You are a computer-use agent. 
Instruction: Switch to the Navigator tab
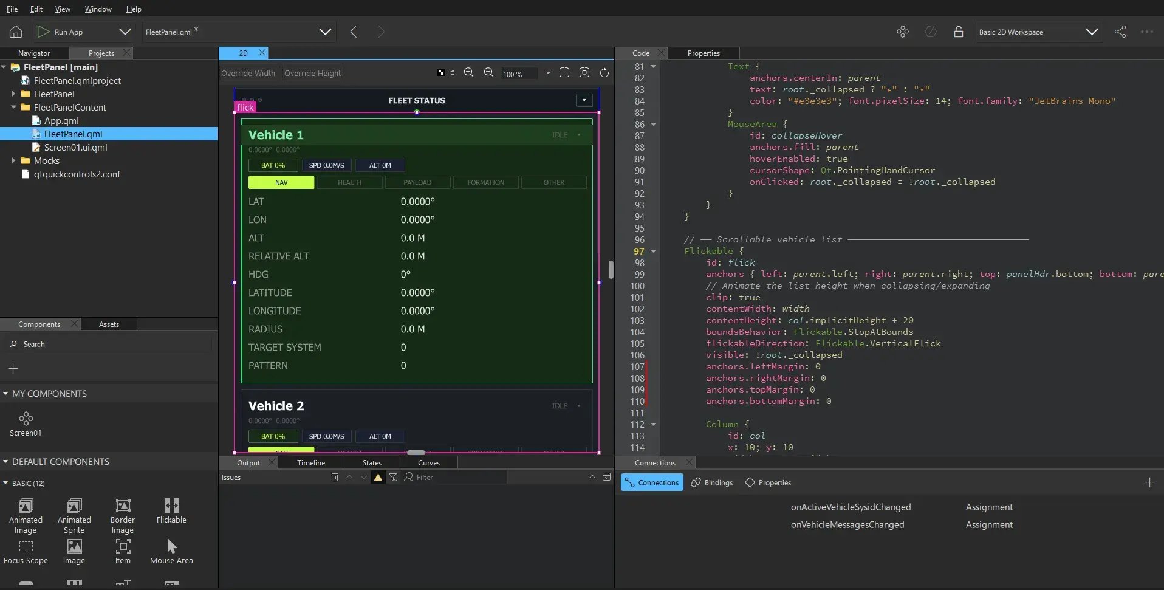coord(34,53)
